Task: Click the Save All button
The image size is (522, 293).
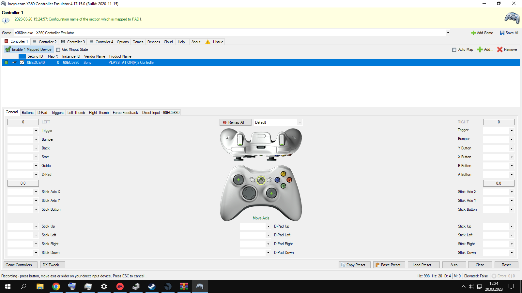Action: tap(509, 33)
